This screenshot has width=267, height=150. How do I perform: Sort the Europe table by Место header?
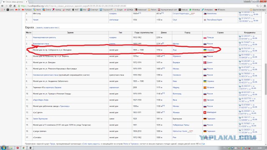(29, 32)
